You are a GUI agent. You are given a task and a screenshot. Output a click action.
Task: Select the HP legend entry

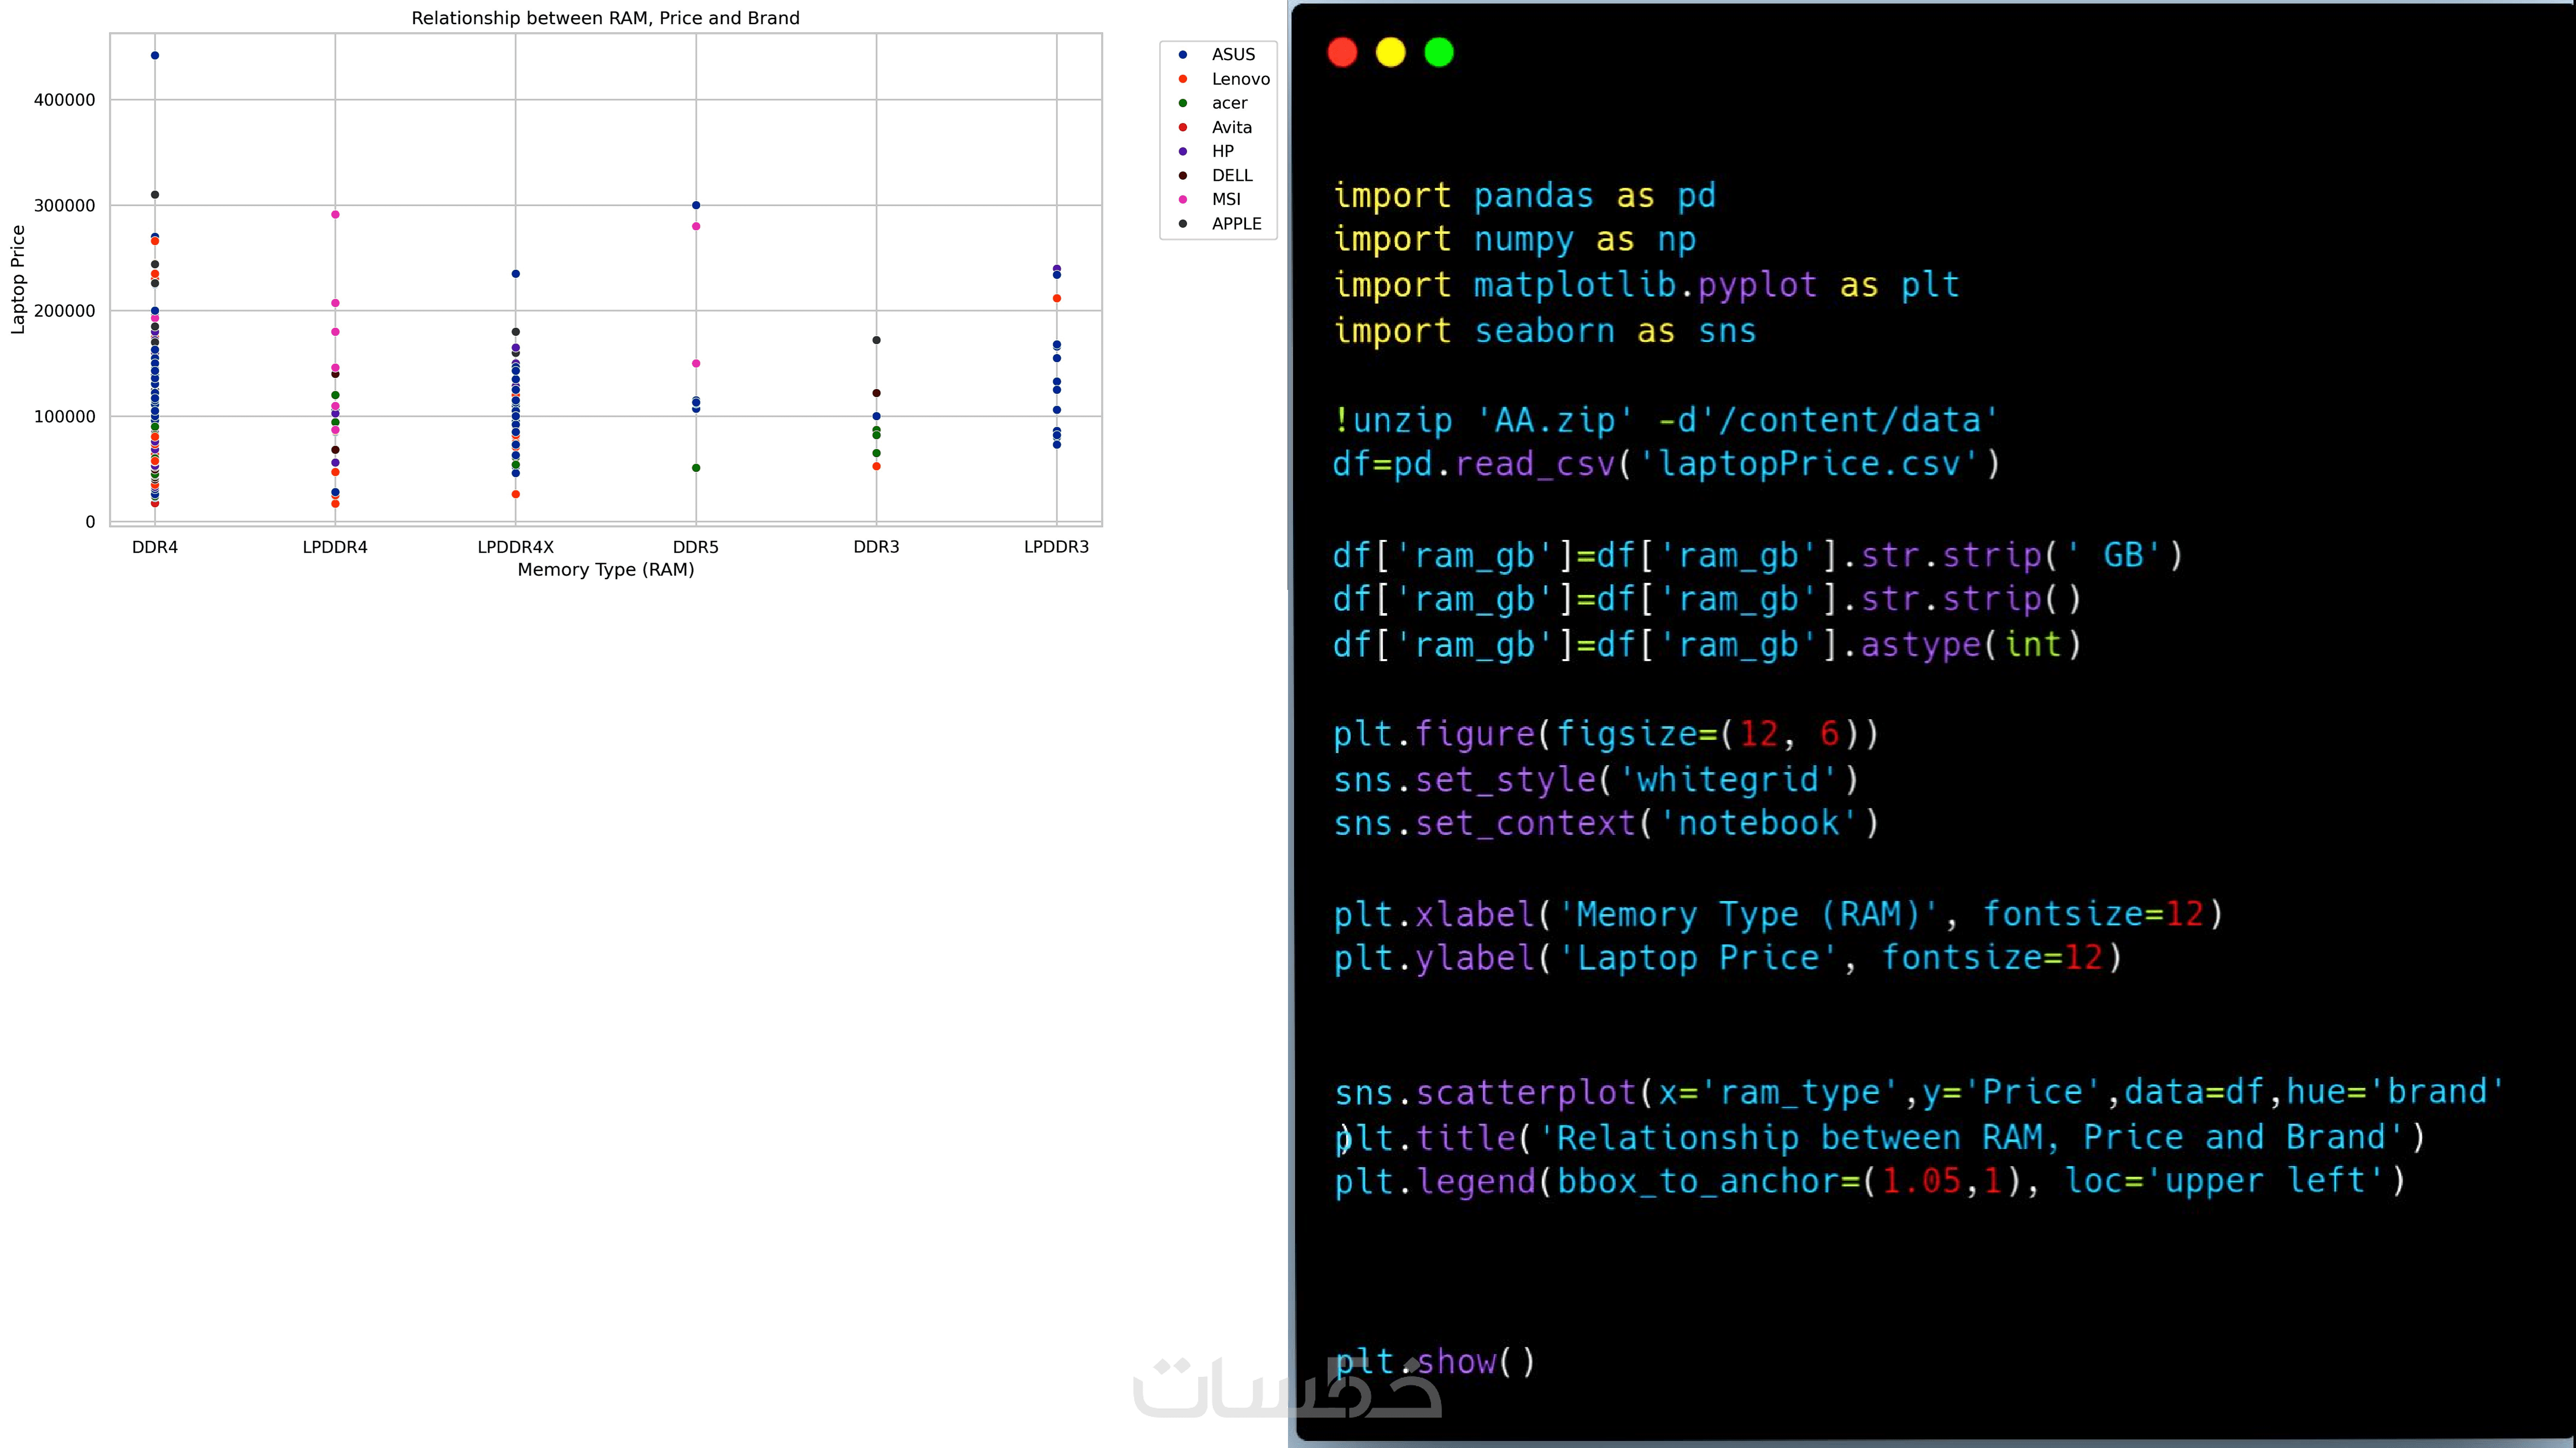click(x=1222, y=151)
